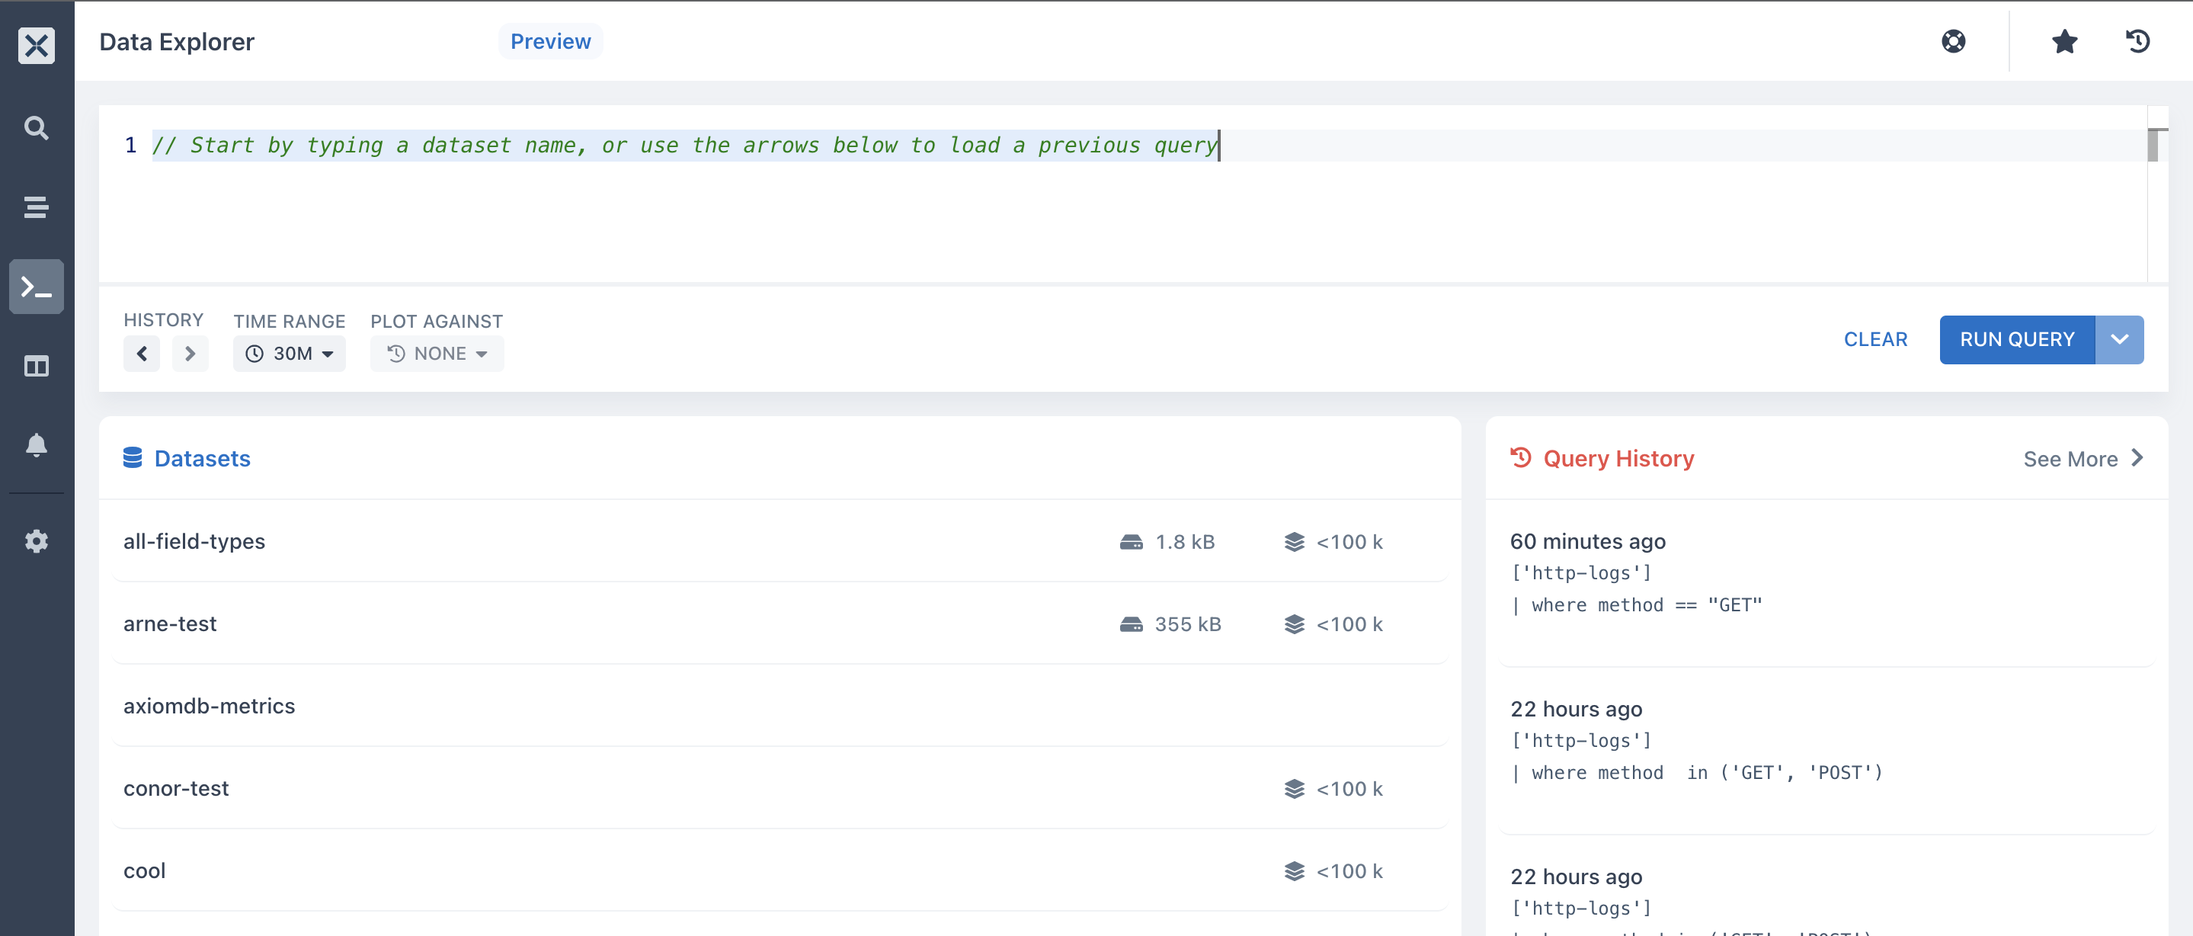Click the Data Explorer page title
The image size is (2193, 936).
(177, 42)
